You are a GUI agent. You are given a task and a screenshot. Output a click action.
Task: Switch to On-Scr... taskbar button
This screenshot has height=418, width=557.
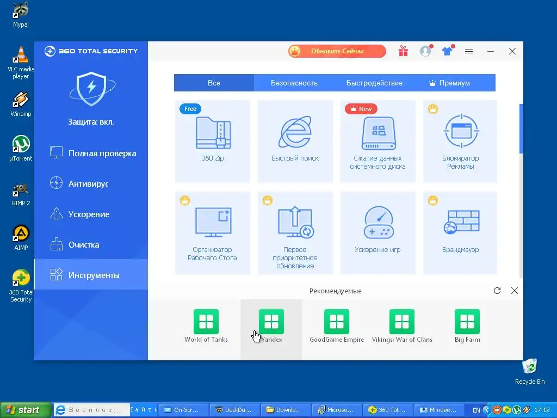(183, 410)
